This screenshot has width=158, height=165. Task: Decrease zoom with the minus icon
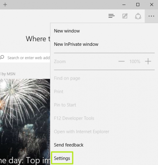(121, 61)
